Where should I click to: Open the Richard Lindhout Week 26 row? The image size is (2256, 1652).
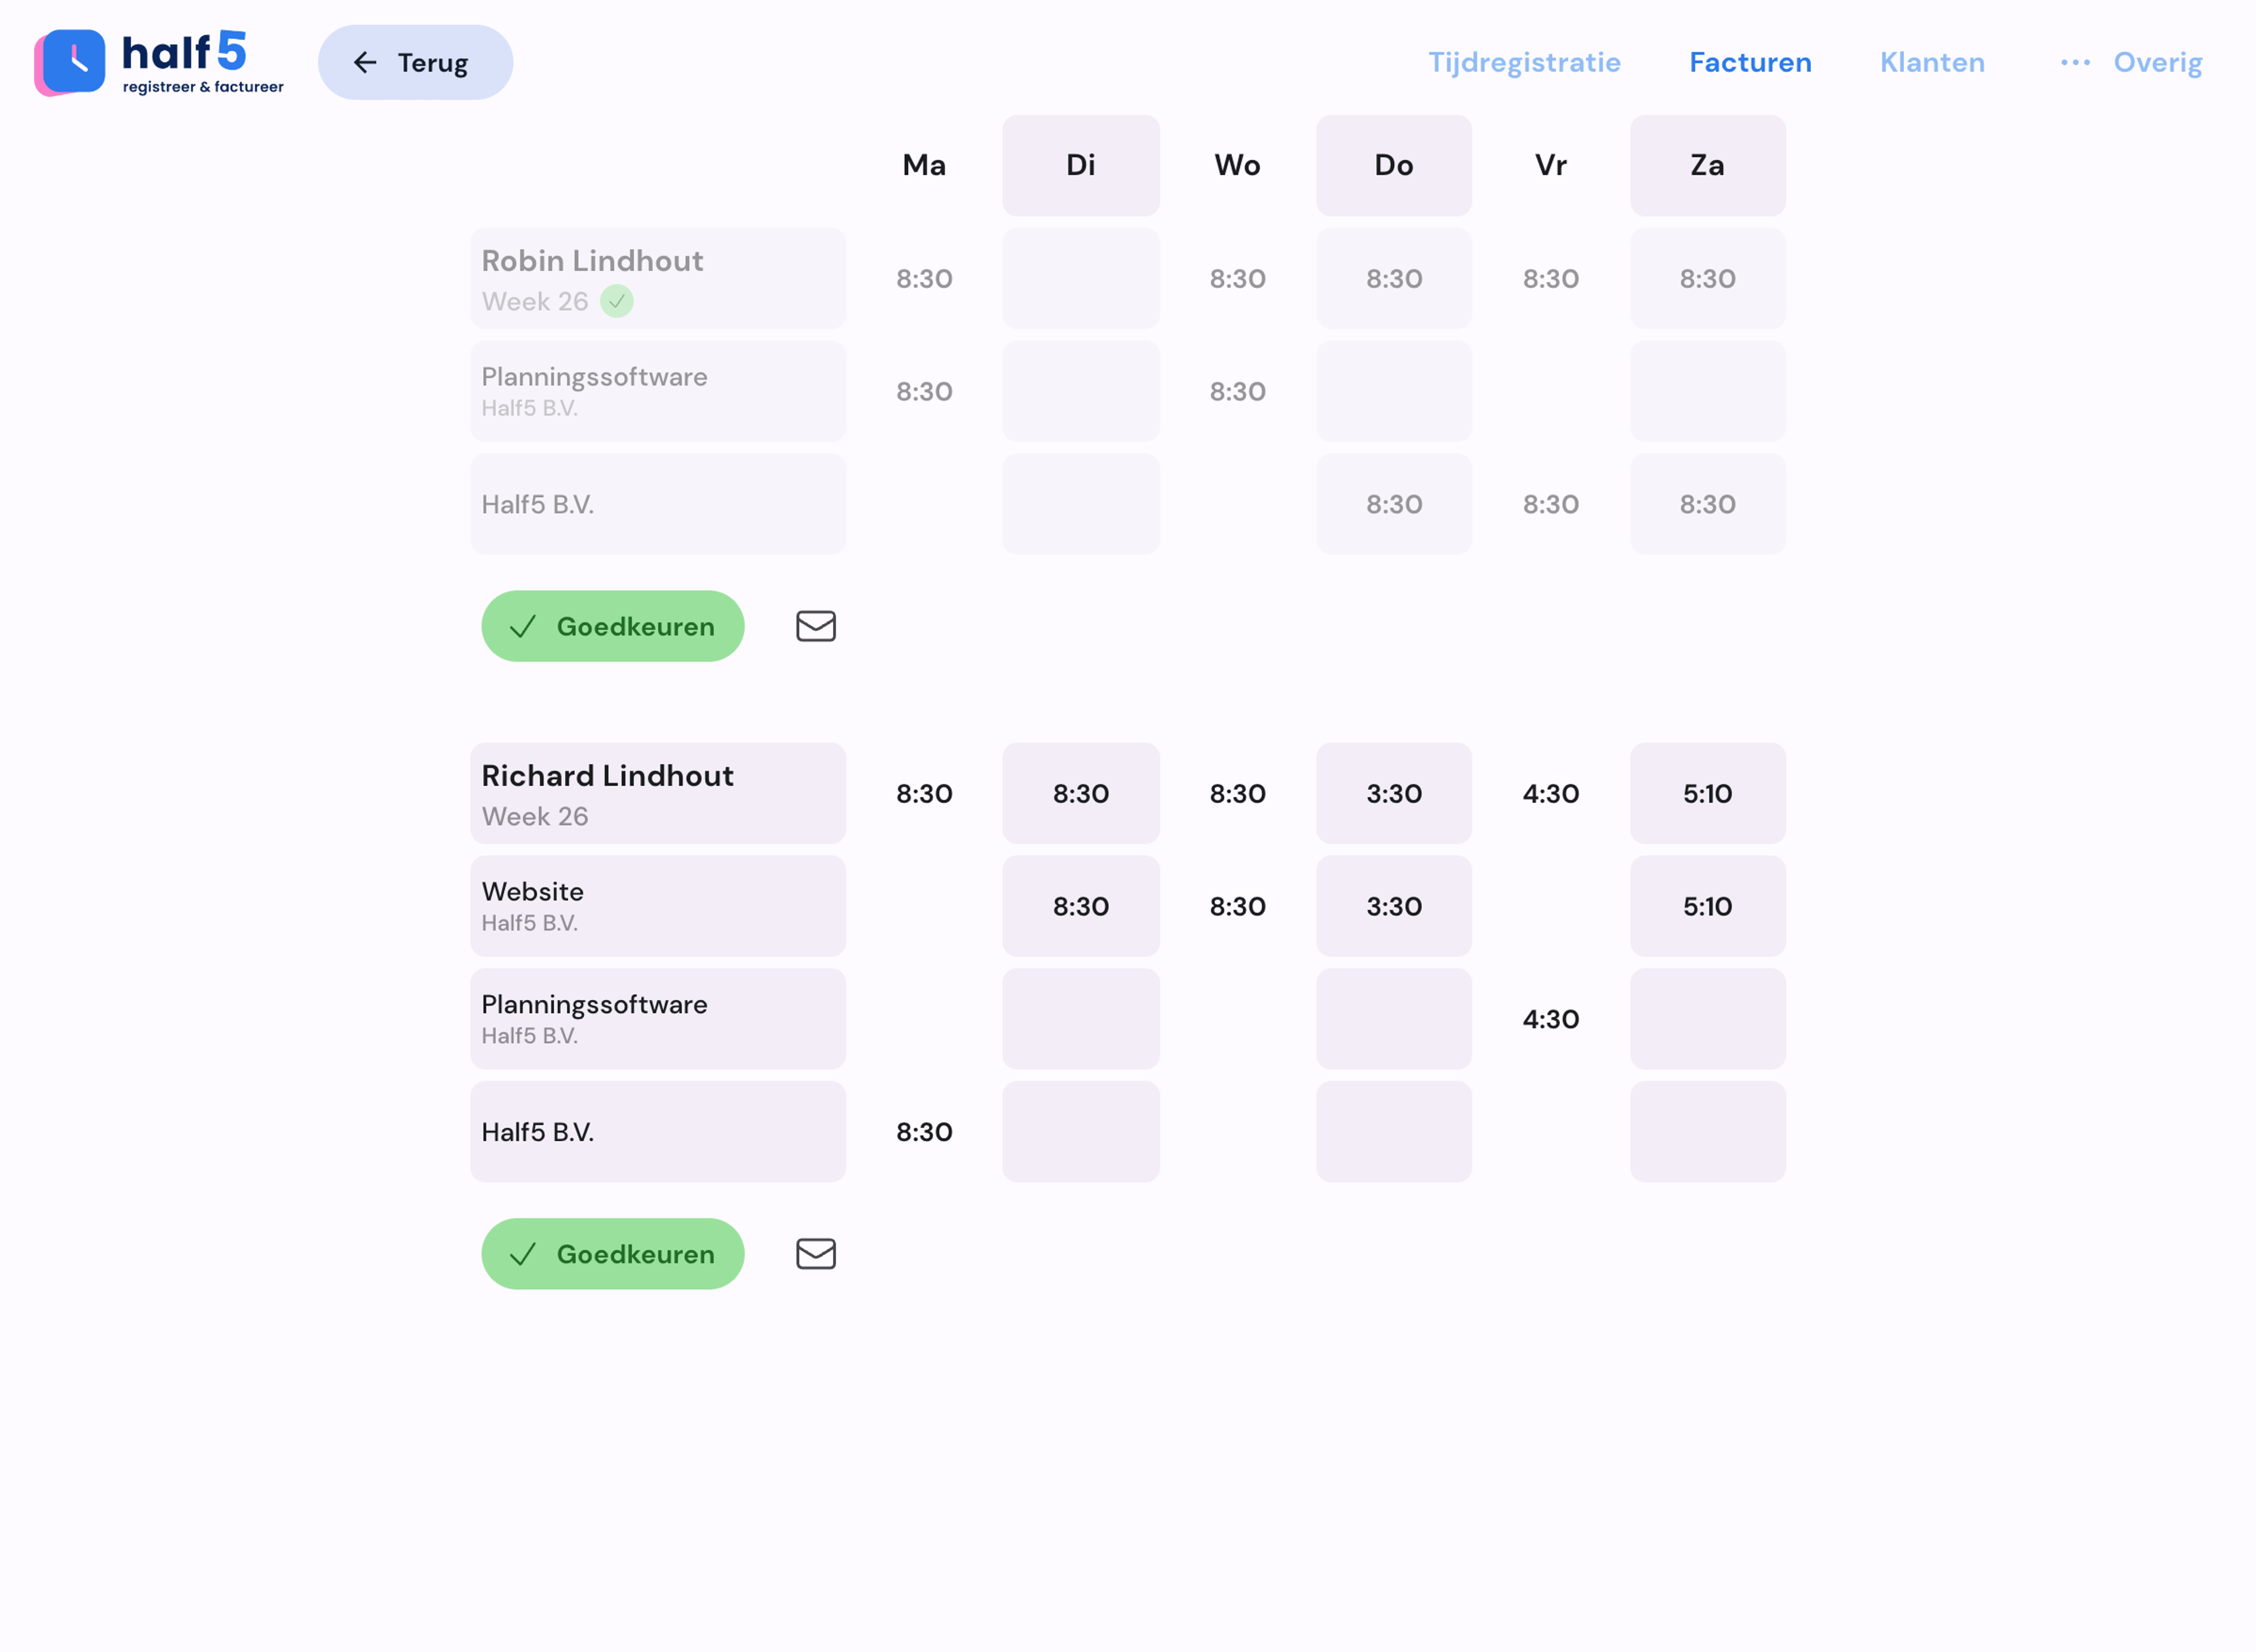click(657, 793)
